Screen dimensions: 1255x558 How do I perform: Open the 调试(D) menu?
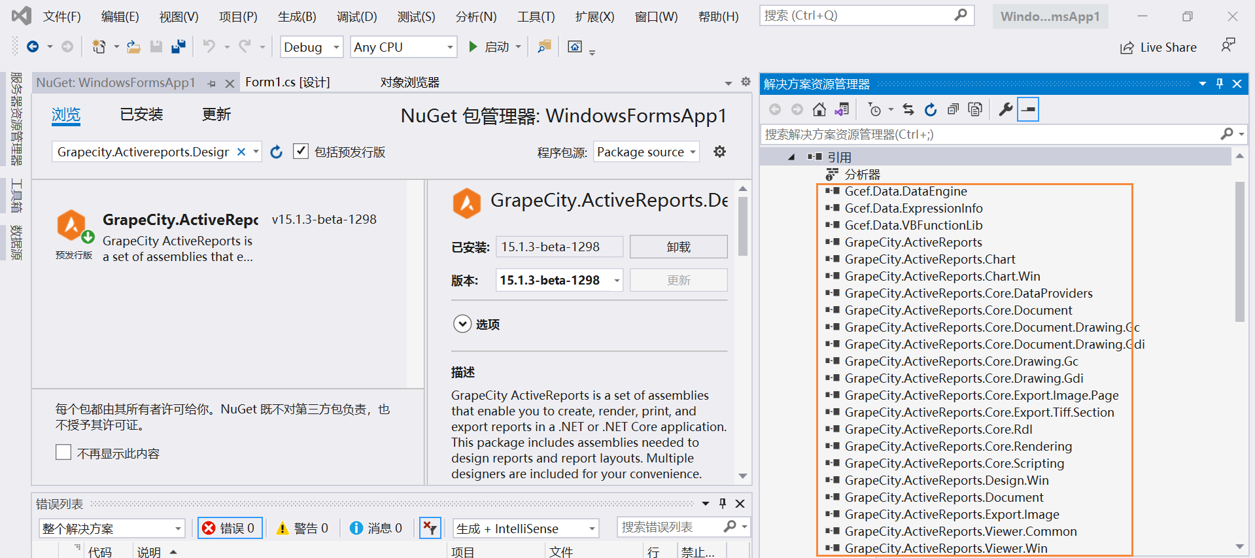tap(357, 16)
